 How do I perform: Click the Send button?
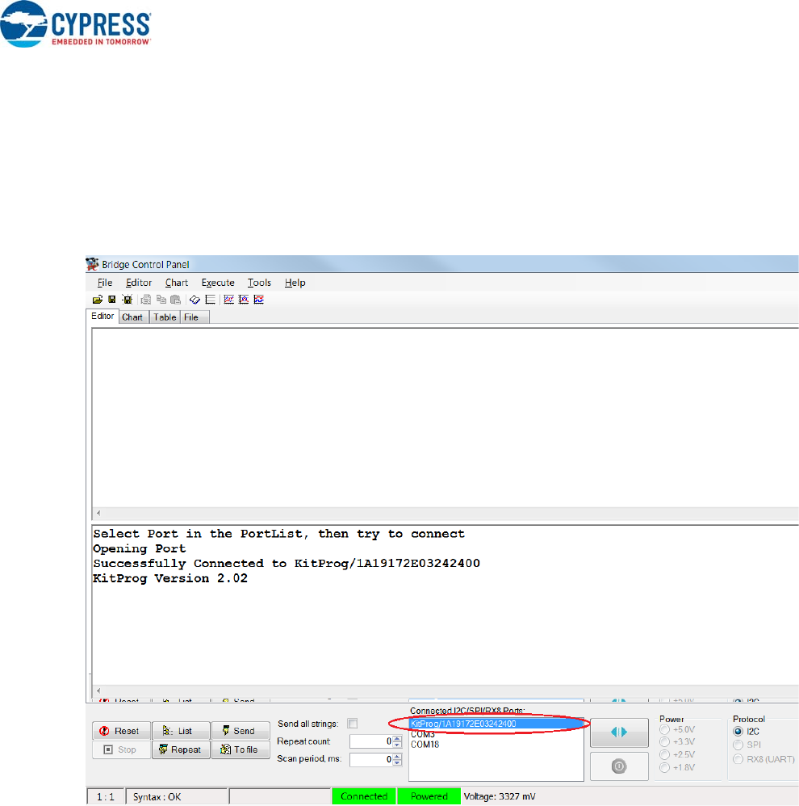(239, 731)
